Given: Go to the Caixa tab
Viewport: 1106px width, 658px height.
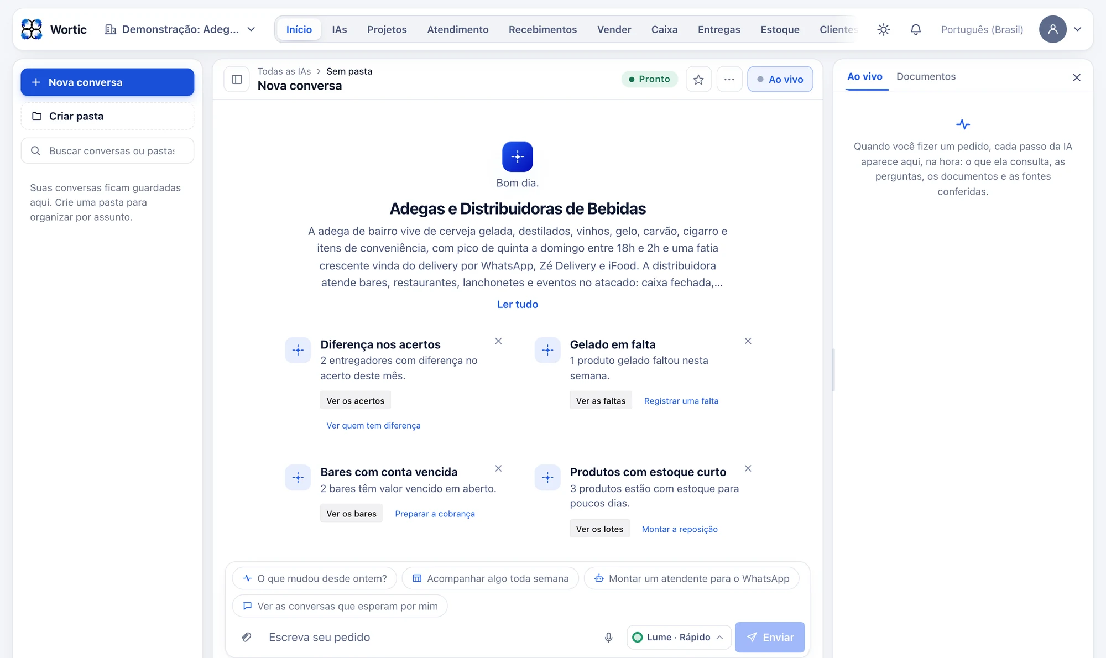Looking at the screenshot, I should point(664,29).
